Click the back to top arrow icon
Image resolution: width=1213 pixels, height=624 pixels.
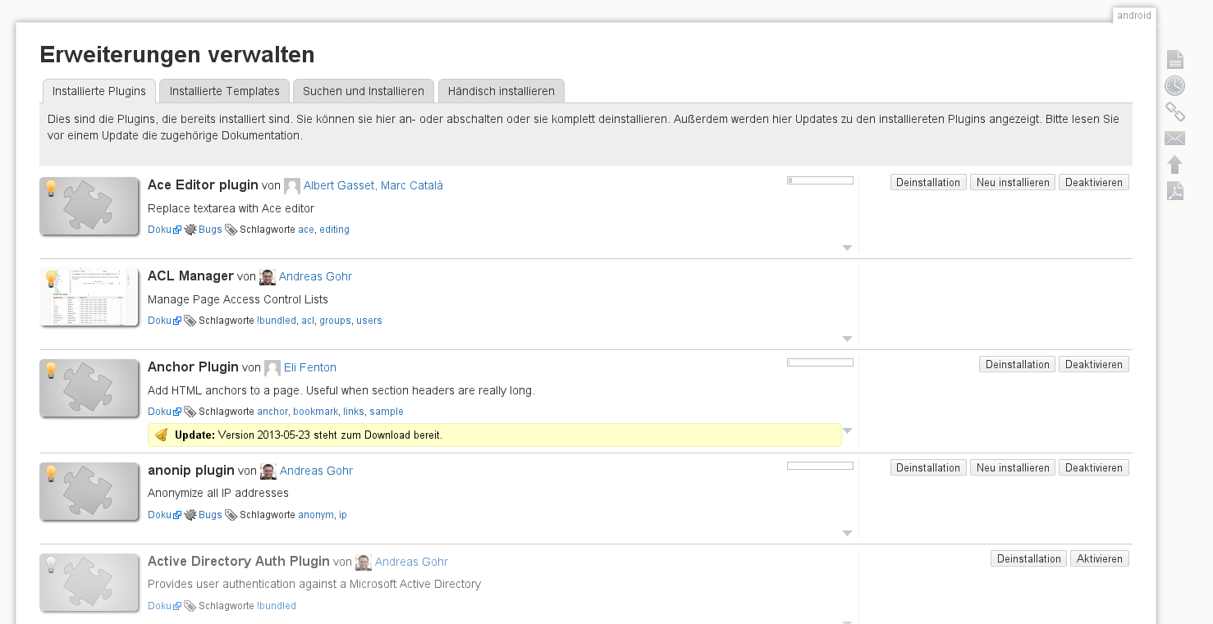[1174, 165]
